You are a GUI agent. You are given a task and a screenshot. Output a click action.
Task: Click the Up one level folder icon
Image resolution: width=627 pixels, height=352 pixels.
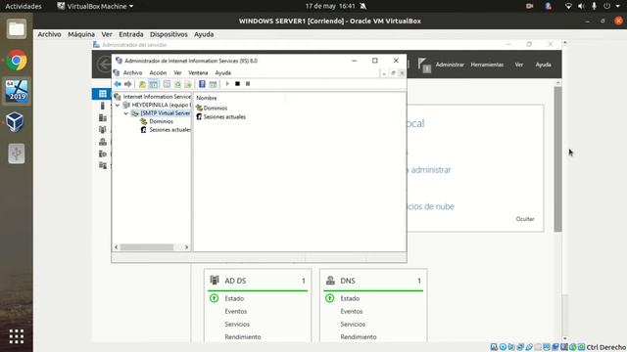point(142,84)
